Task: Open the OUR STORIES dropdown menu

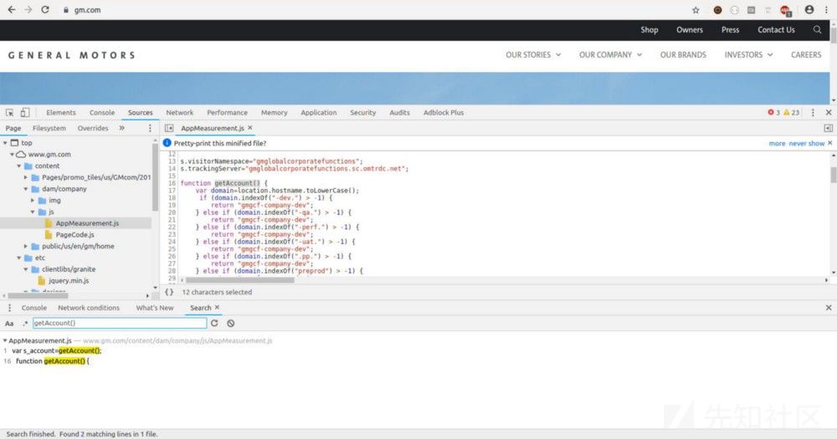Action: [533, 55]
